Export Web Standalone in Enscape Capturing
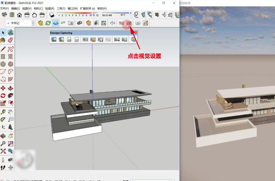Screen dimensions: 275x181 click(77, 39)
